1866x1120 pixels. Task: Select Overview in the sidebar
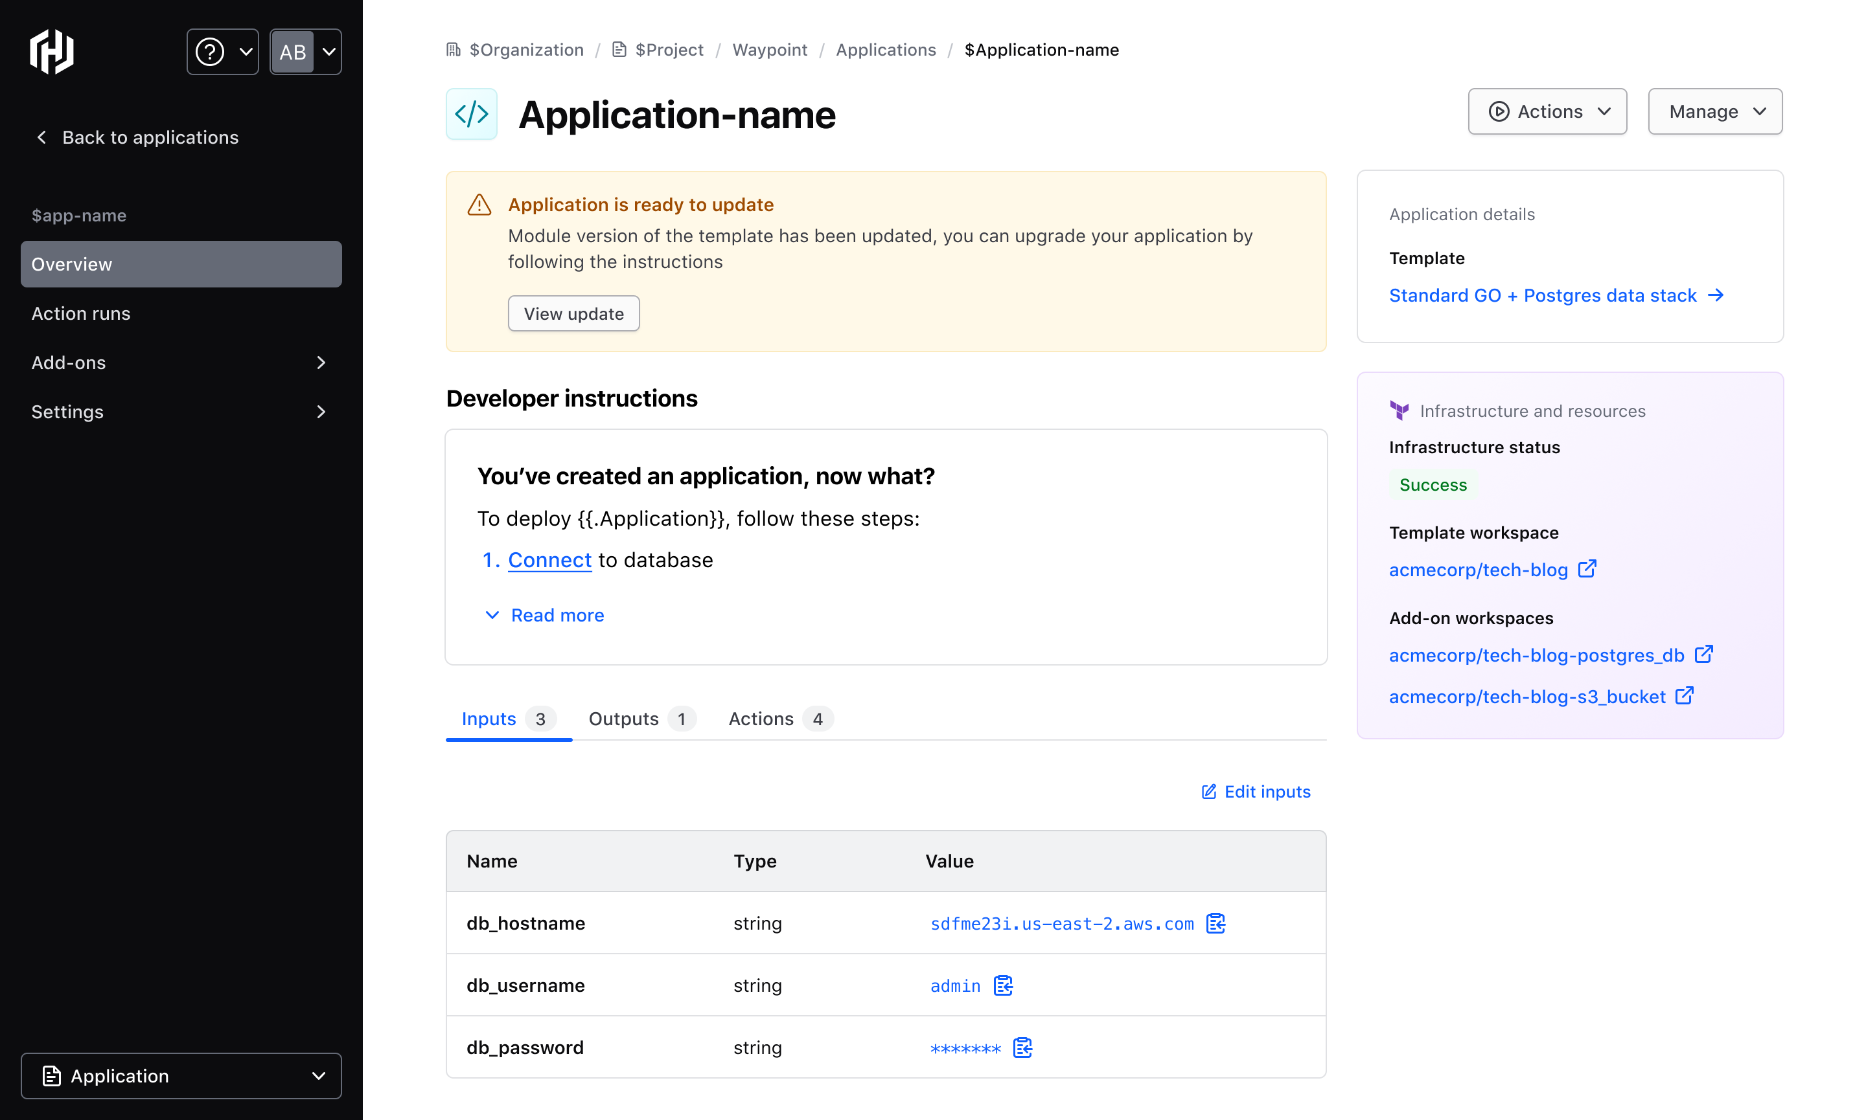click(x=181, y=264)
